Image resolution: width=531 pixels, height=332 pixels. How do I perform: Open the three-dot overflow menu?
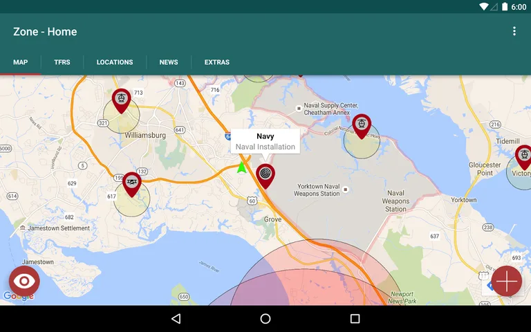point(514,31)
